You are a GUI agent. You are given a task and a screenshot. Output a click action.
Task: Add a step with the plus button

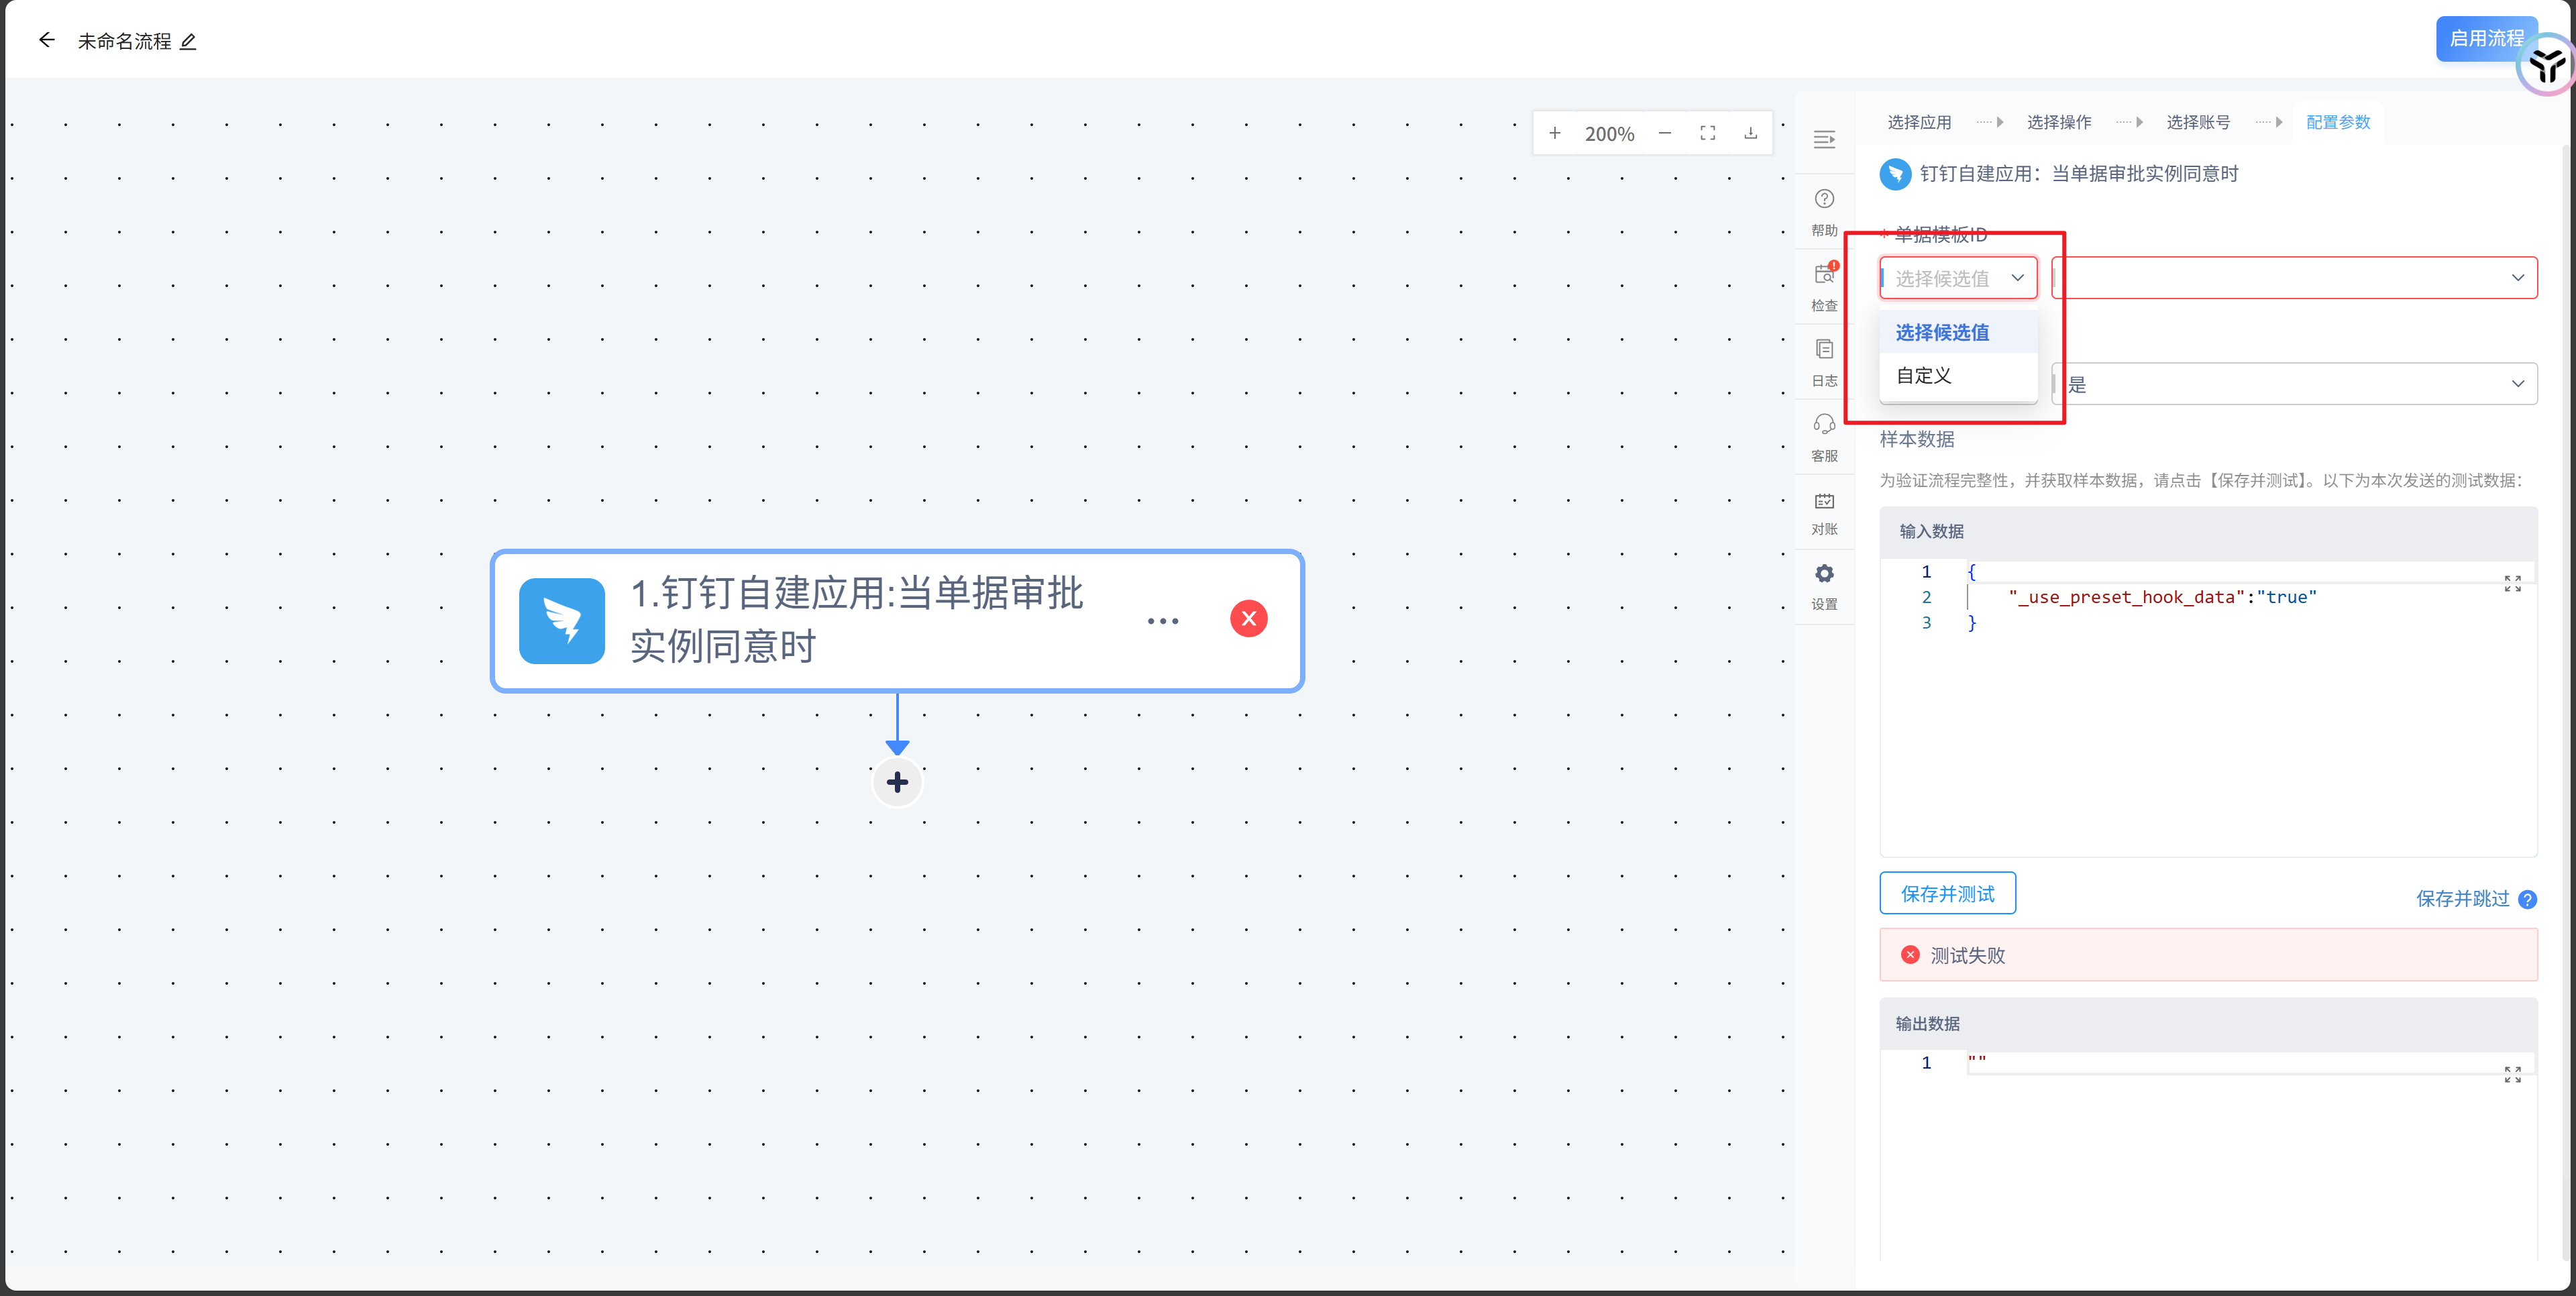tap(897, 782)
